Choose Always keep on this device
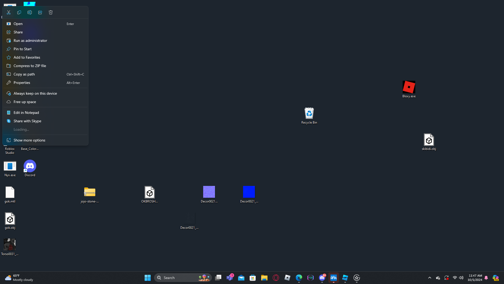The width and height of the screenshot is (504, 284). 35,93
